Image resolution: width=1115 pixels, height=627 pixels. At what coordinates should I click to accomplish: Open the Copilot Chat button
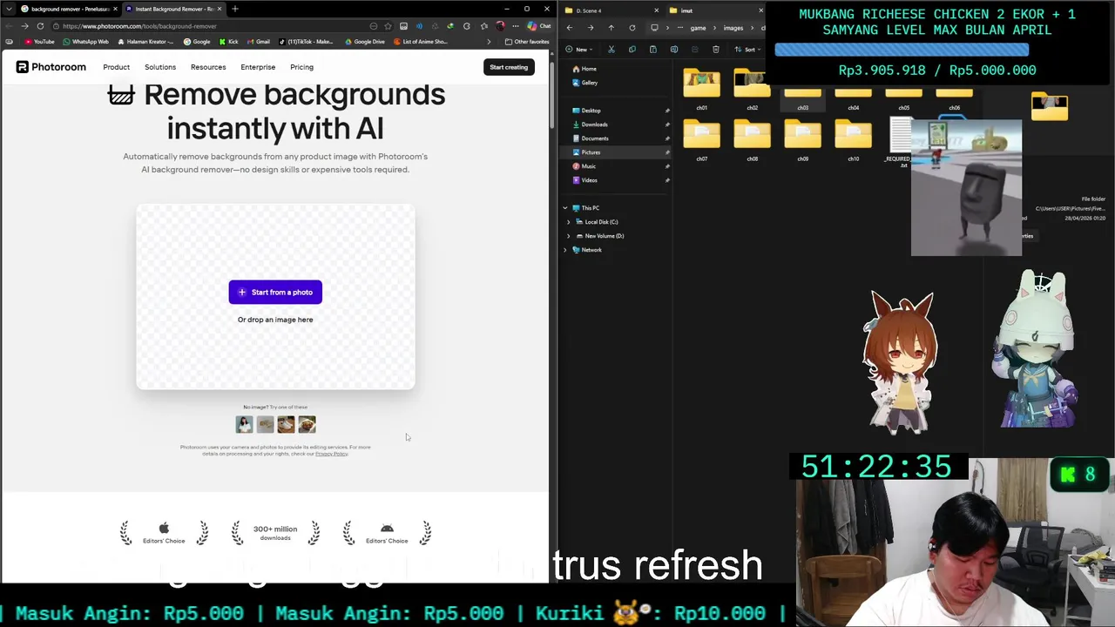(x=537, y=26)
